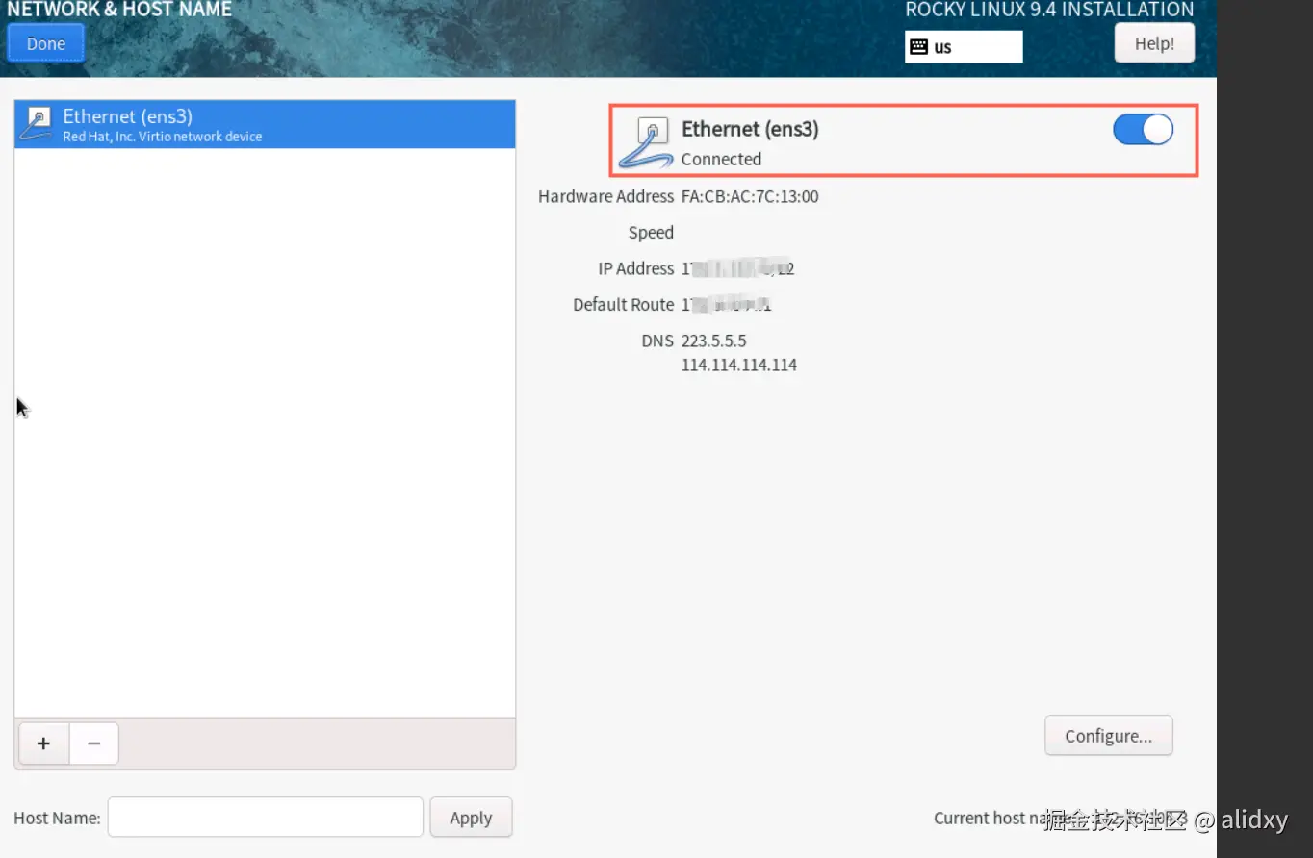Click the Host Name: label
The image size is (1313, 858).
coord(57,818)
